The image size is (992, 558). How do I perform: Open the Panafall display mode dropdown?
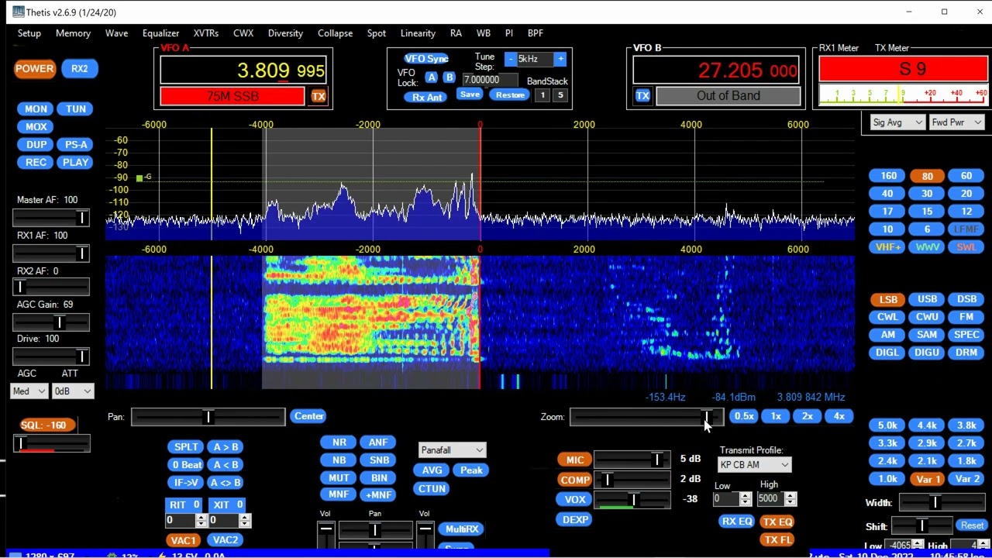click(x=453, y=450)
